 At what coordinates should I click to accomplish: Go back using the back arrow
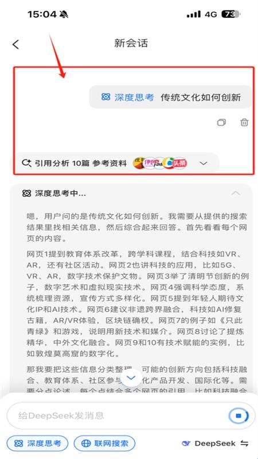(x=16, y=45)
